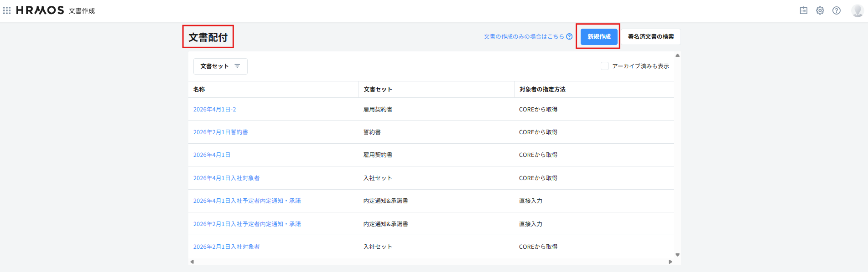Viewport: 868px width, 272px height.
Task: Open the app launcher grid icon
Action: pyautogui.click(x=7, y=10)
